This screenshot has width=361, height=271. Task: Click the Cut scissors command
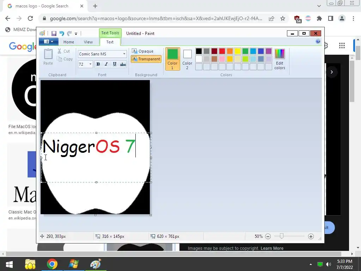click(63, 51)
